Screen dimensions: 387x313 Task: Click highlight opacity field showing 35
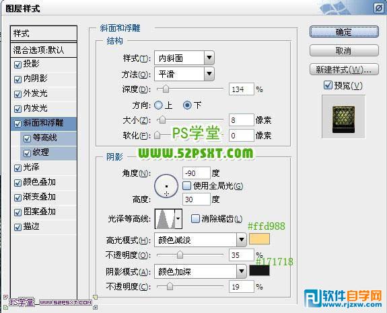pos(242,255)
